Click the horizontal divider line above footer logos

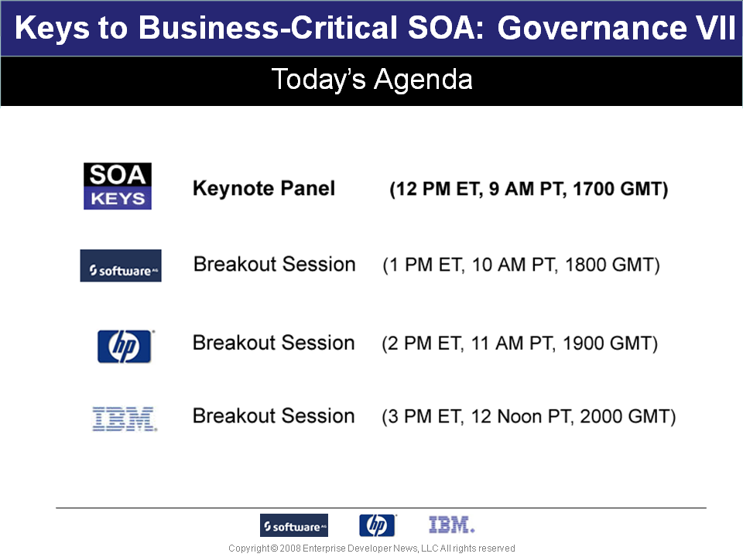tap(381, 507)
